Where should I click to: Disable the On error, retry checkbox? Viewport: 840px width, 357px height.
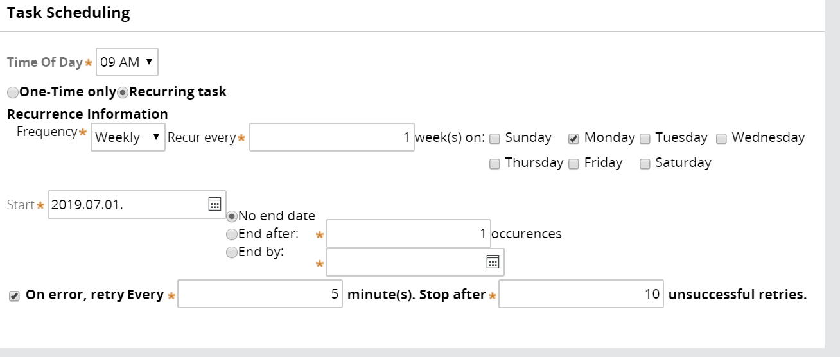pyautogui.click(x=14, y=296)
